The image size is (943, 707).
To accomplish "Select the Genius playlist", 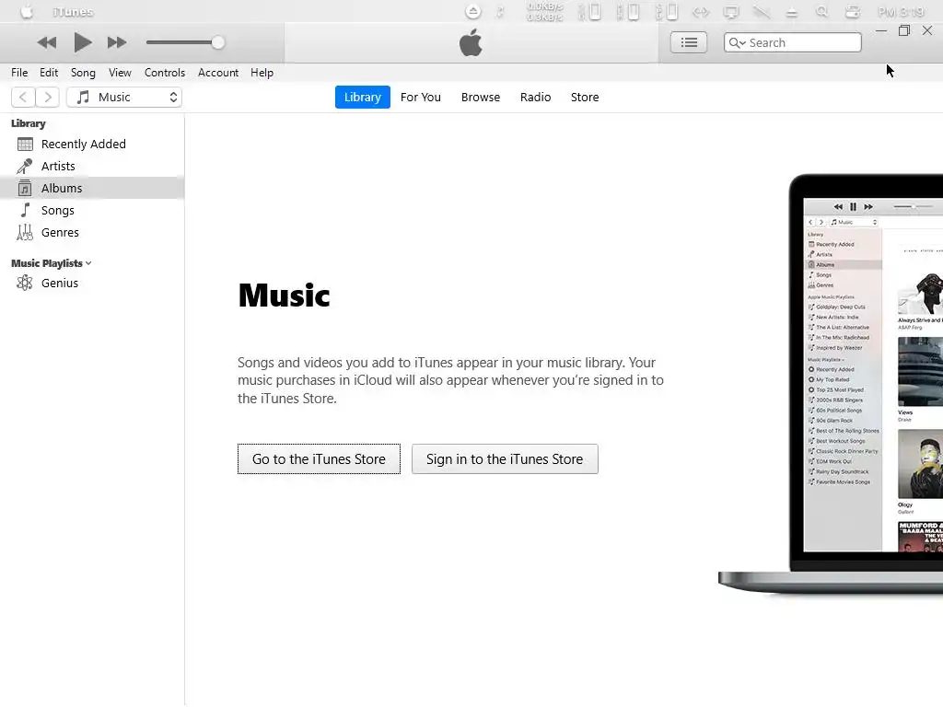I will [x=92, y=283].
